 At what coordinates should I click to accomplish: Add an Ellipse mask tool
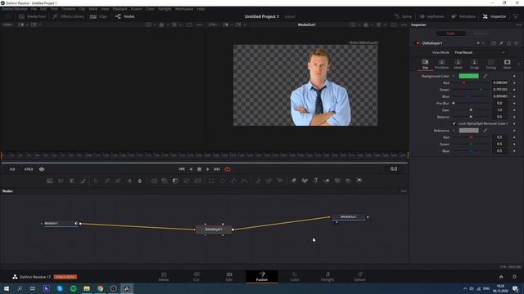click(x=223, y=180)
